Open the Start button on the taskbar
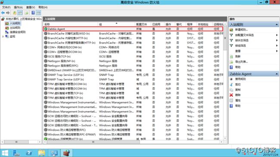 [x=5, y=153]
